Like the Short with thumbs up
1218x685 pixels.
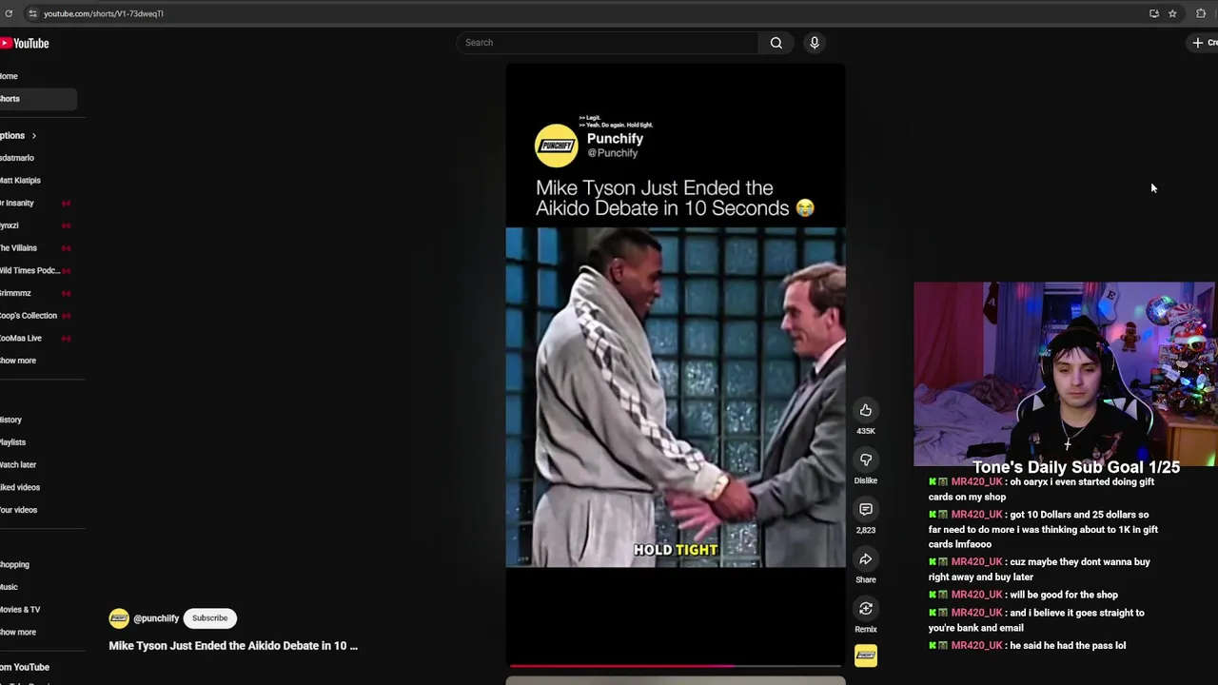click(x=866, y=410)
